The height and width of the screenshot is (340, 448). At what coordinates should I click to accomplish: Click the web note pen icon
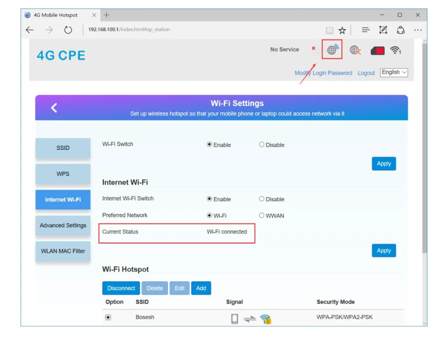pyautogui.click(x=383, y=30)
